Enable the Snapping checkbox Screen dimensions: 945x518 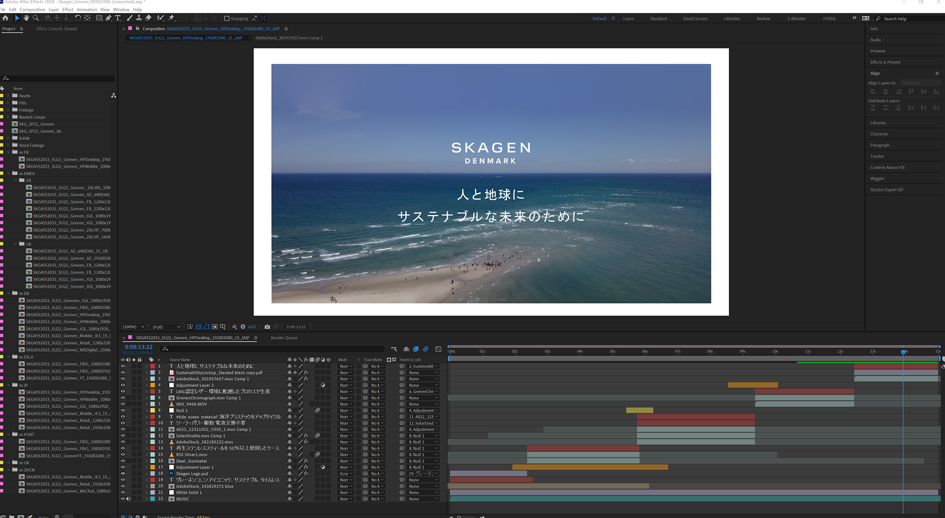pyautogui.click(x=227, y=19)
